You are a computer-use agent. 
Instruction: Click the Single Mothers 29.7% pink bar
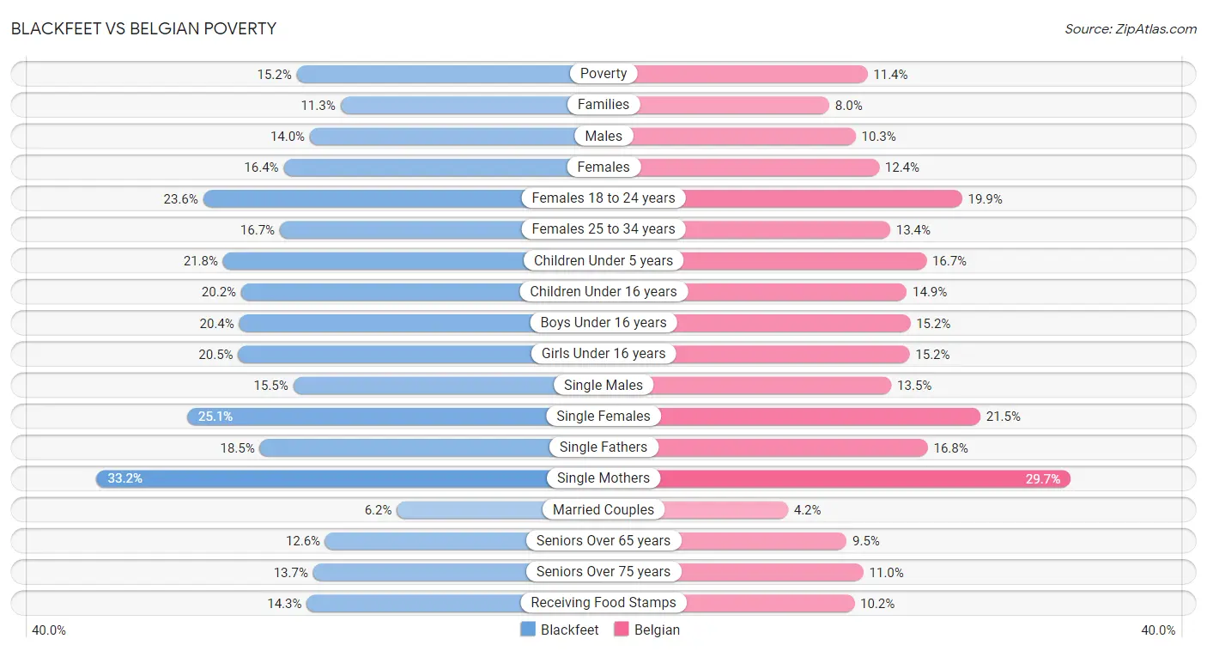click(x=837, y=478)
